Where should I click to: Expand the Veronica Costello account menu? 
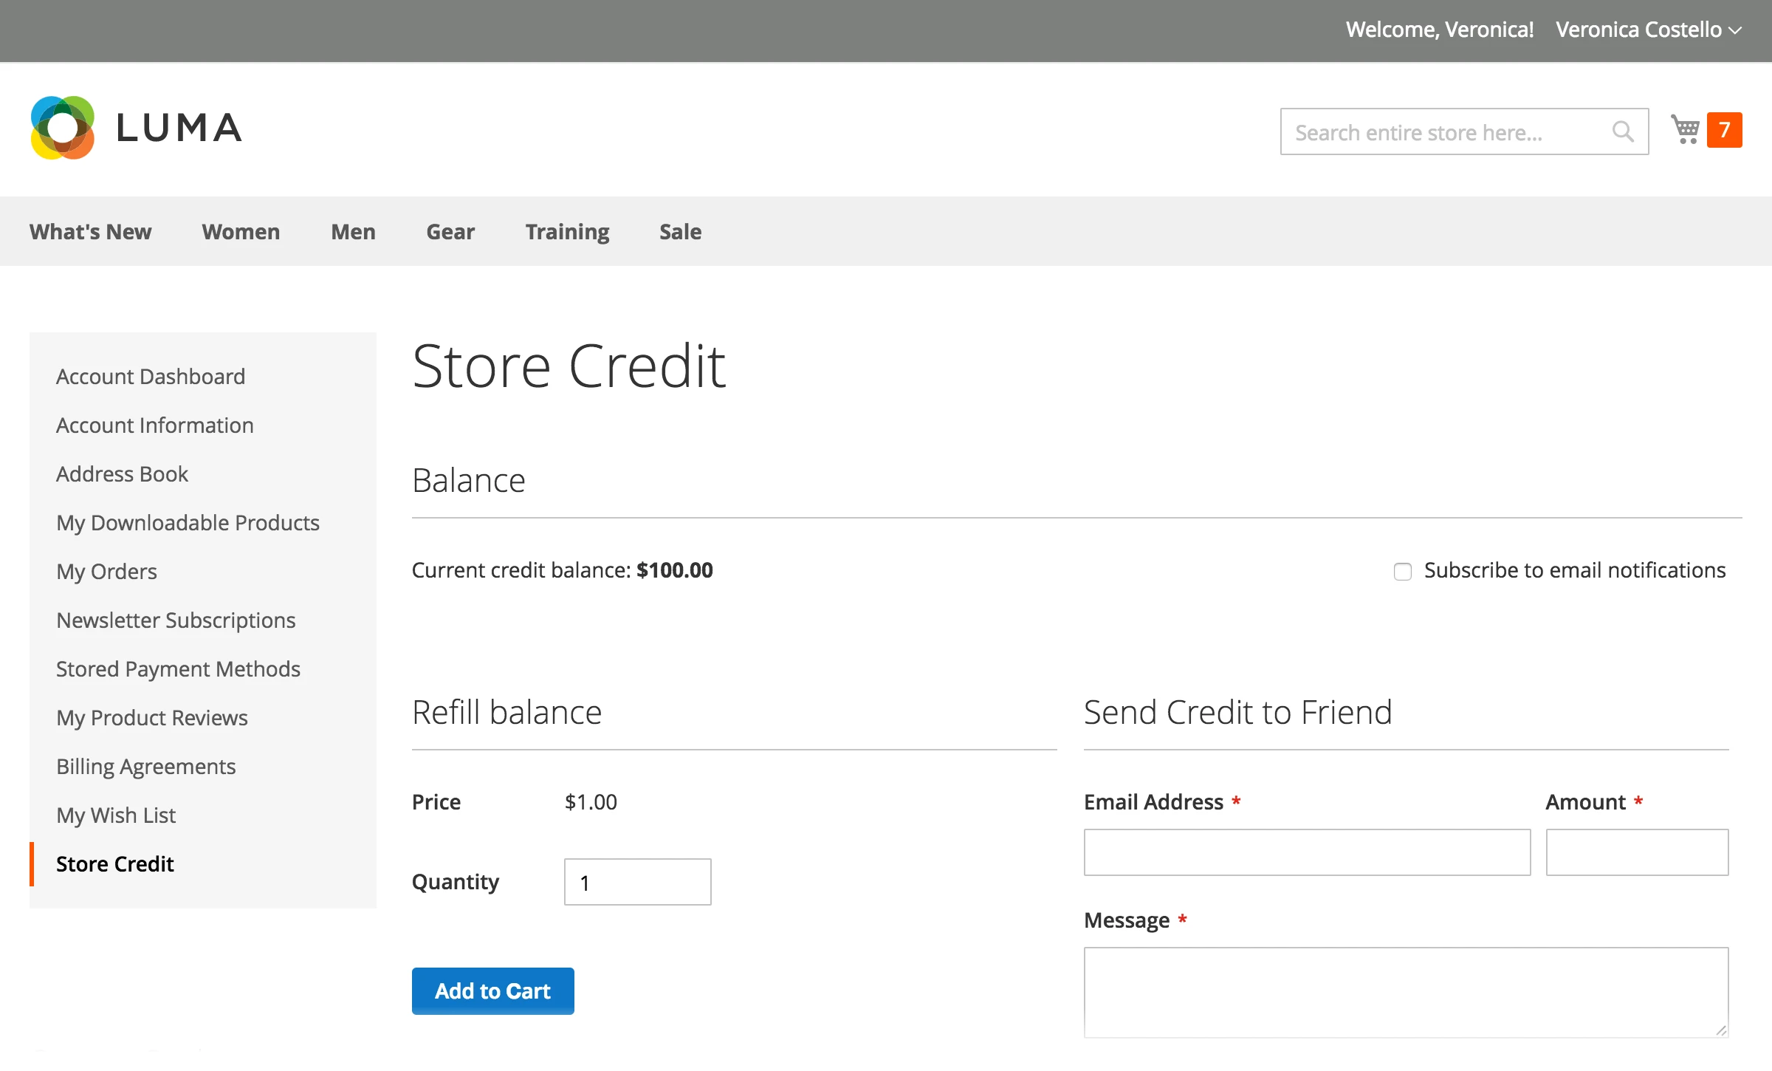[1645, 30]
